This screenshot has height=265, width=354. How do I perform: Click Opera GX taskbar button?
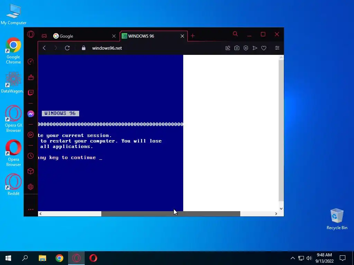76,258
